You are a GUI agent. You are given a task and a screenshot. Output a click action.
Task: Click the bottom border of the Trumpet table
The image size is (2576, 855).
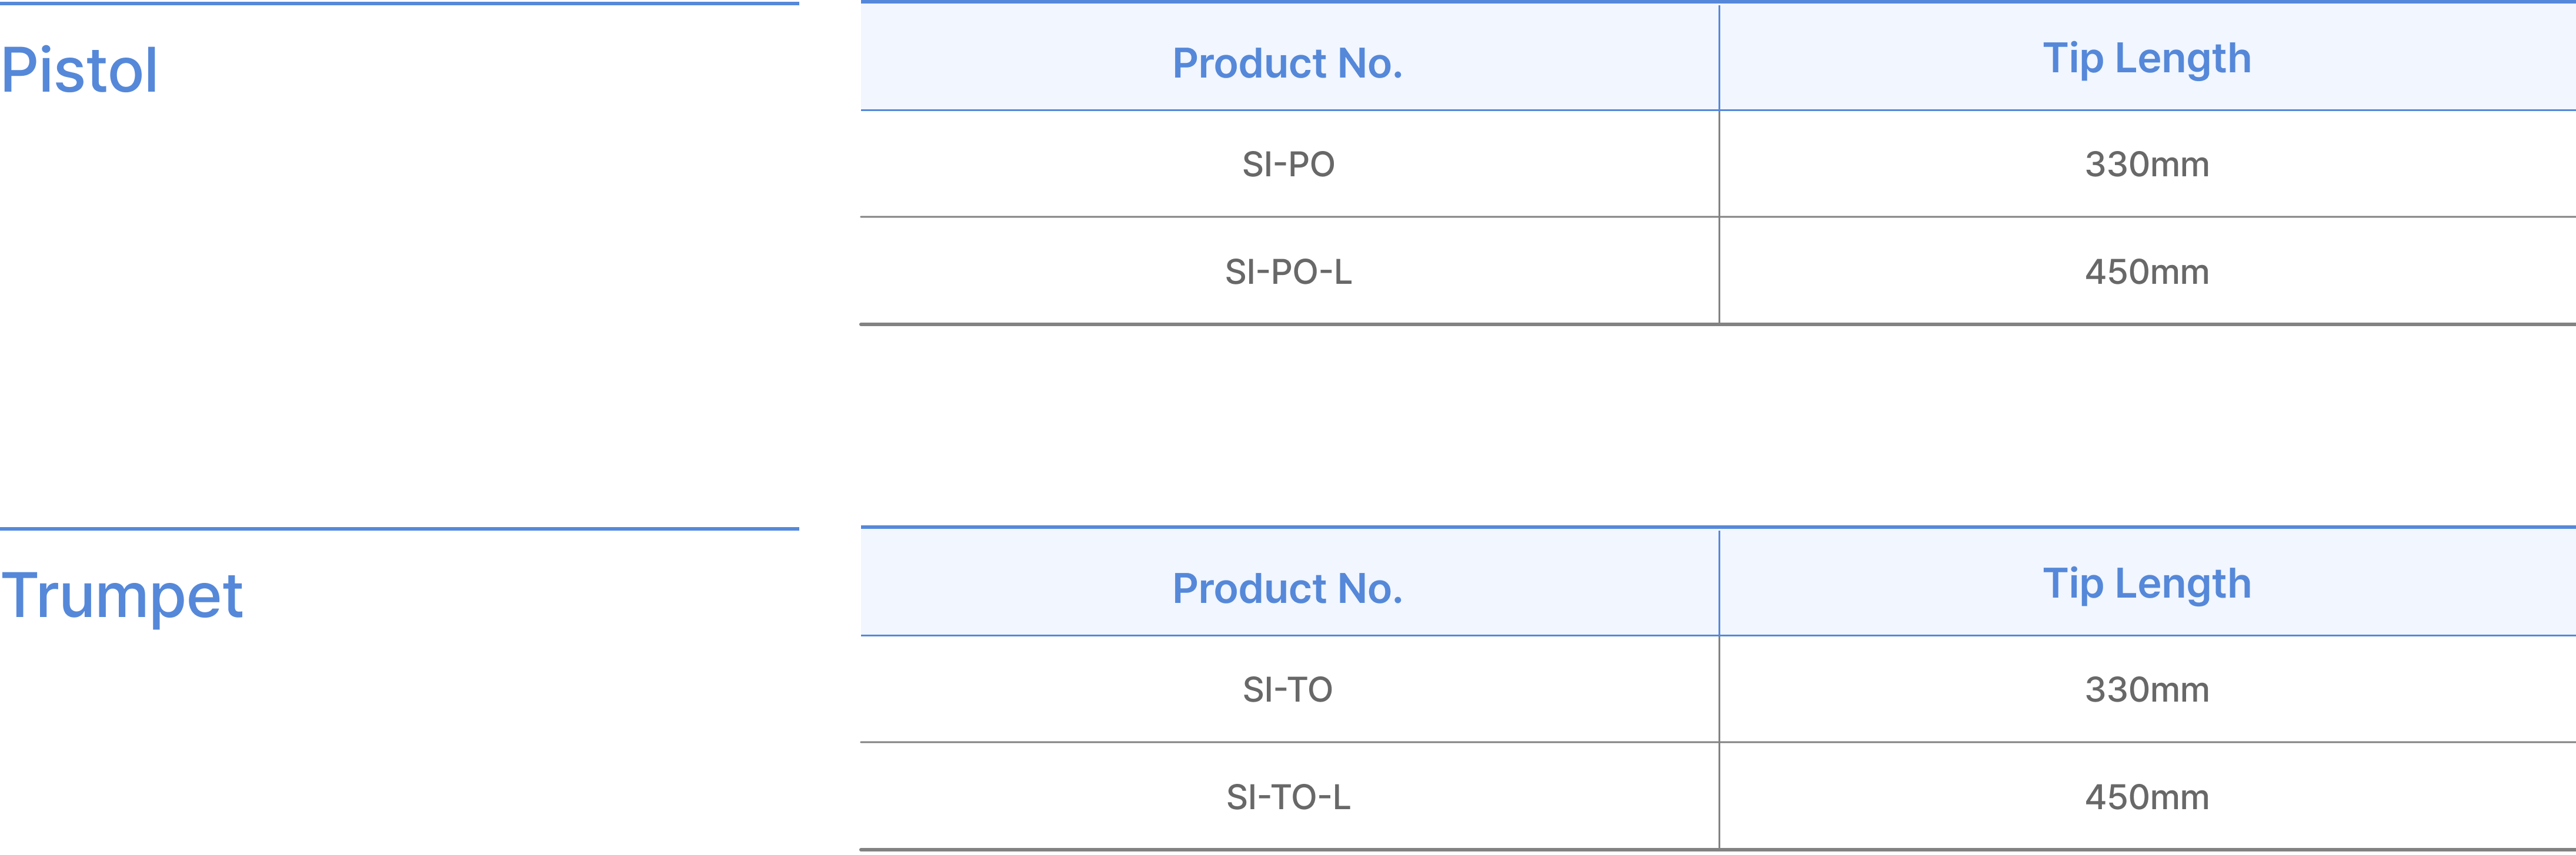point(1716,849)
